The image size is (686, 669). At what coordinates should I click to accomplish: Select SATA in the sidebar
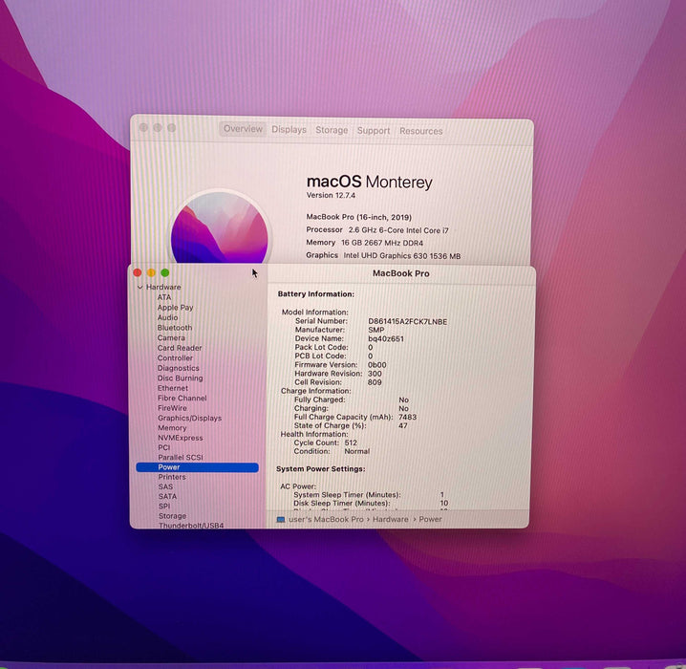167,497
